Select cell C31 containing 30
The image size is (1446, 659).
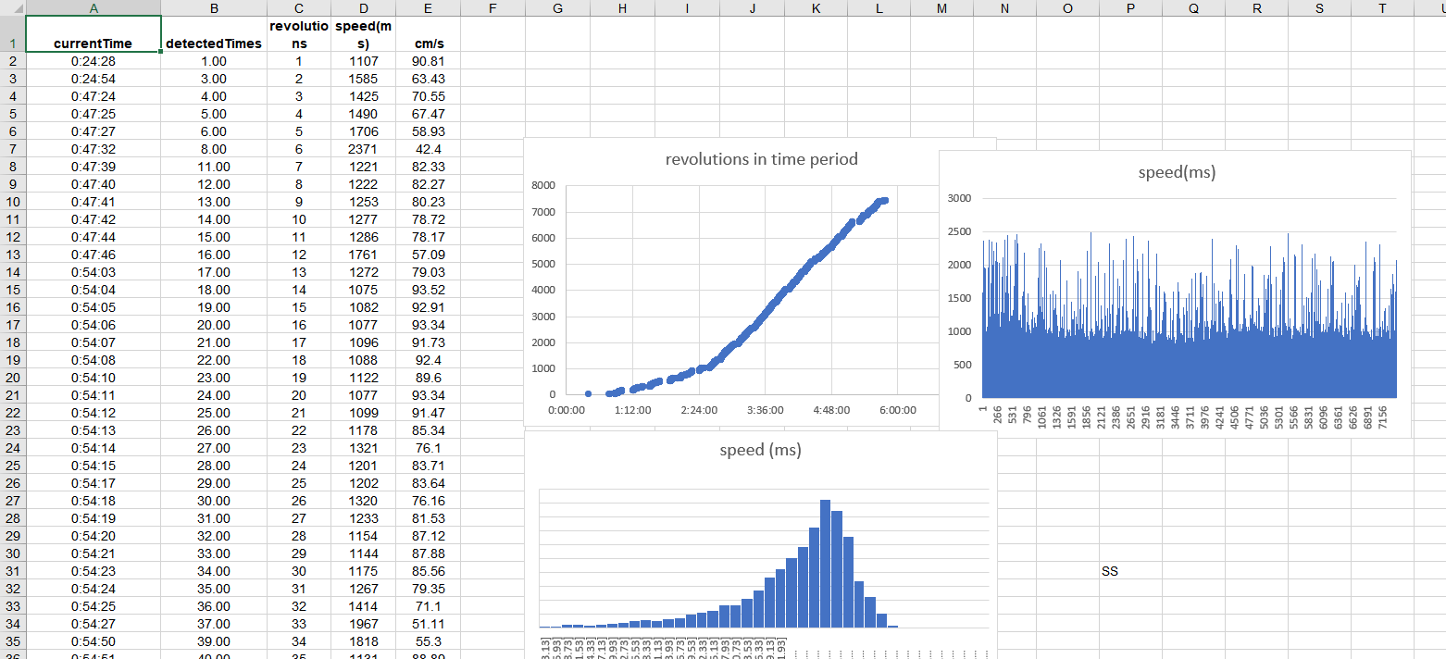click(x=298, y=571)
